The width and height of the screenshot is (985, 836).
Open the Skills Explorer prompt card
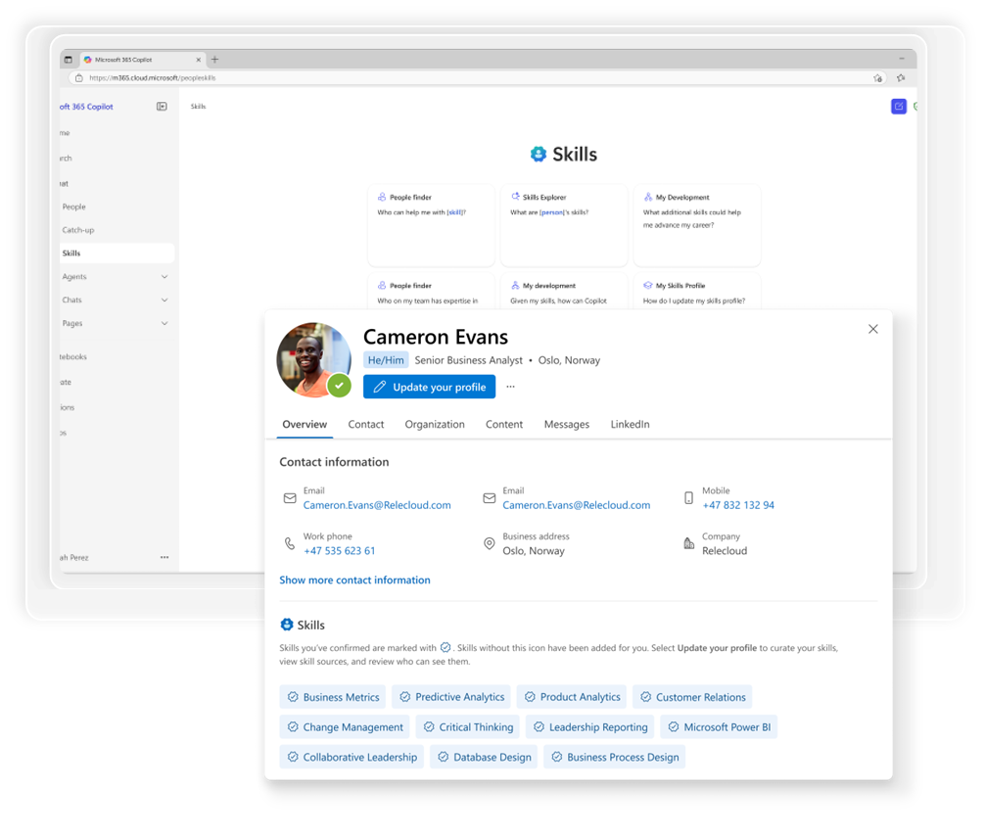(563, 225)
